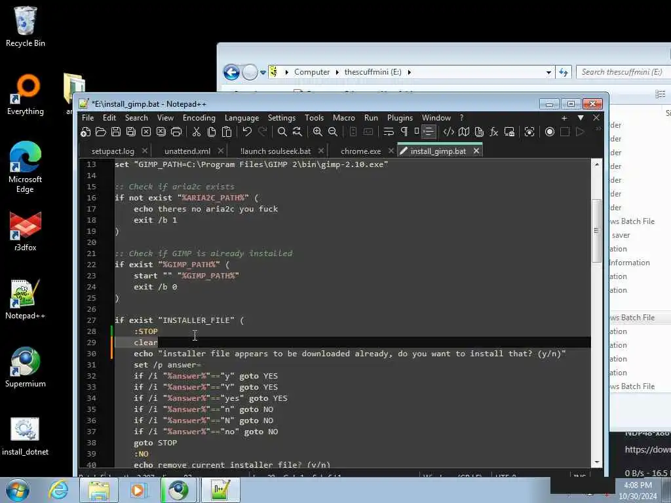This screenshot has width=671, height=503.
Task: Open the Language menu
Action: pyautogui.click(x=242, y=118)
